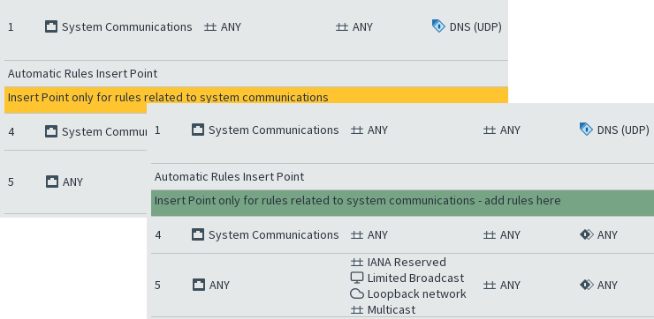Click rule 5 interface icon beside ANY in green-banner panel

click(x=199, y=285)
